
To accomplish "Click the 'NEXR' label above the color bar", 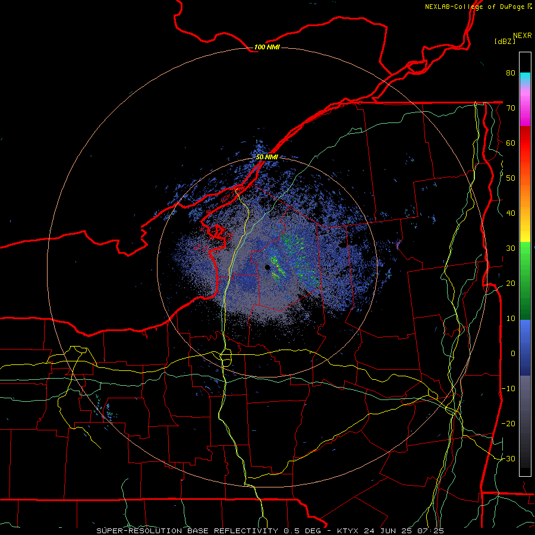I will tap(523, 36).
